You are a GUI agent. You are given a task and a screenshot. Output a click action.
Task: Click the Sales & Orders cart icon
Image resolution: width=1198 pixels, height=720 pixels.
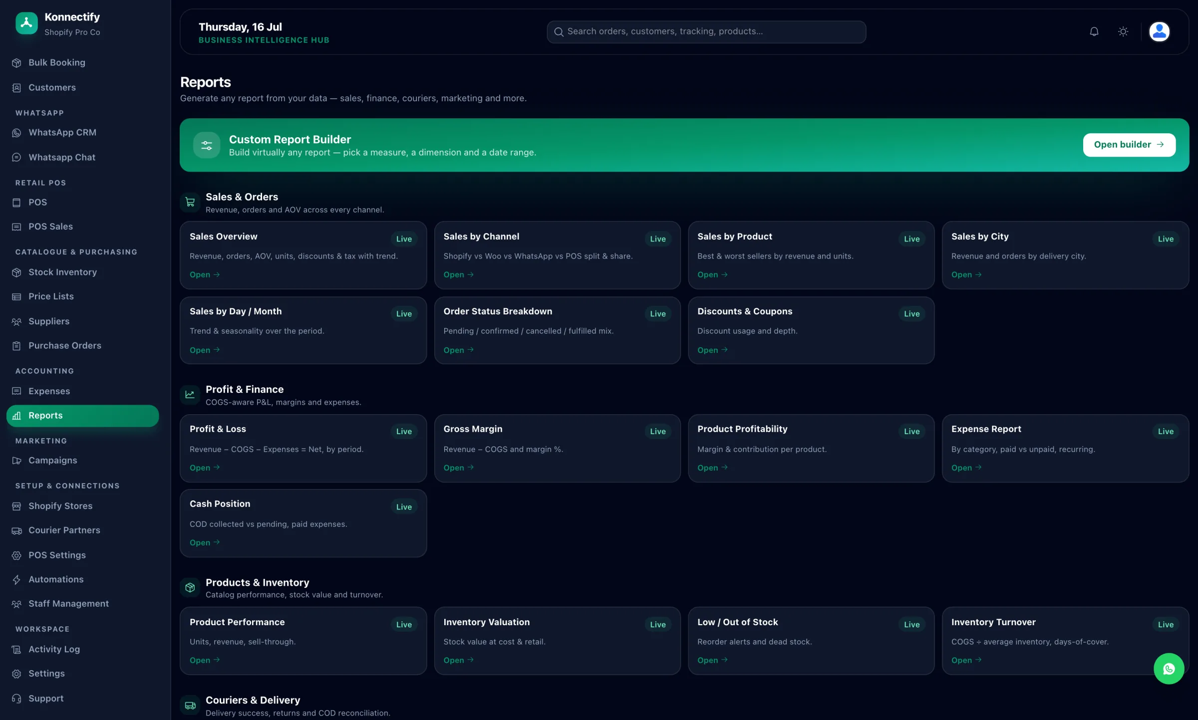(190, 202)
